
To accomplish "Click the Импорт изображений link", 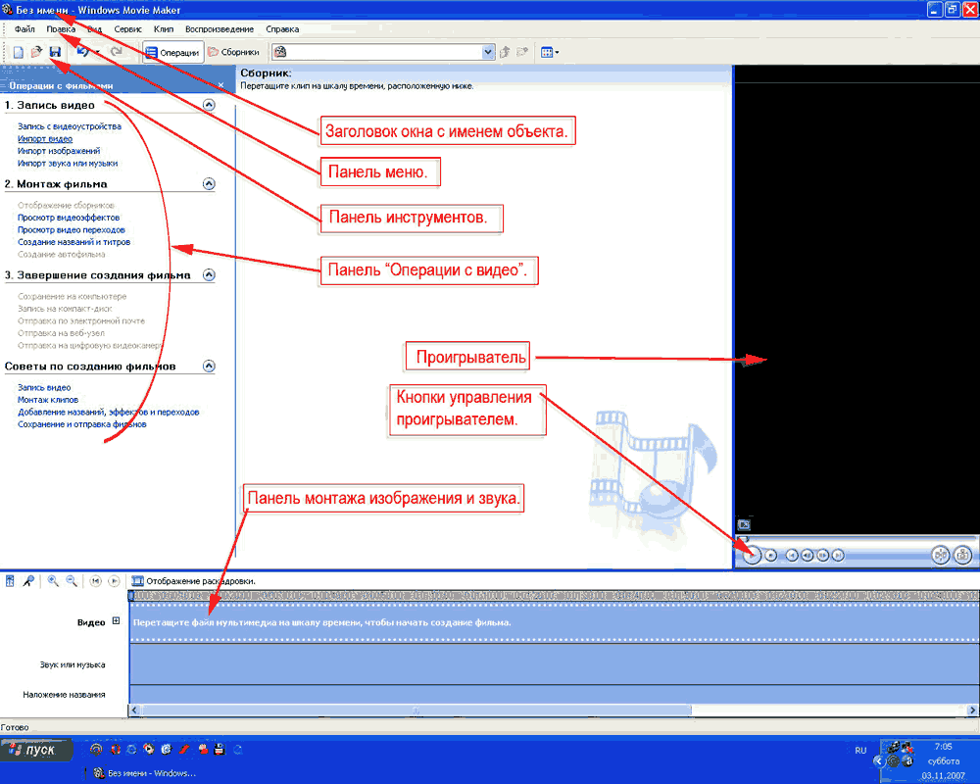I will [59, 151].
